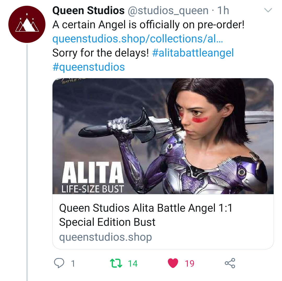
Task: Unlike the tweet via red heart
Action: coord(173,263)
